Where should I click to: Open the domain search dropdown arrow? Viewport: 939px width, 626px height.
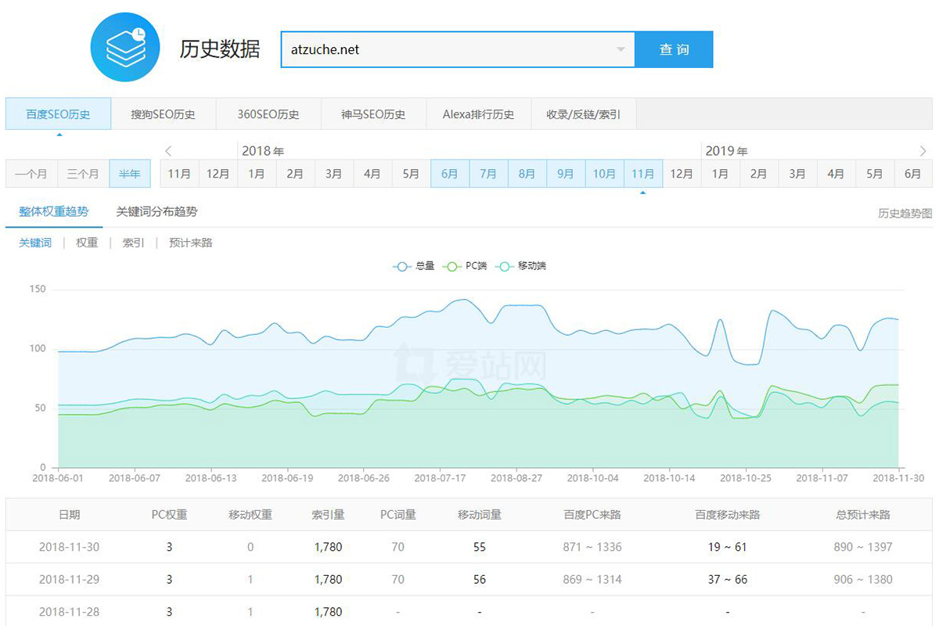622,49
